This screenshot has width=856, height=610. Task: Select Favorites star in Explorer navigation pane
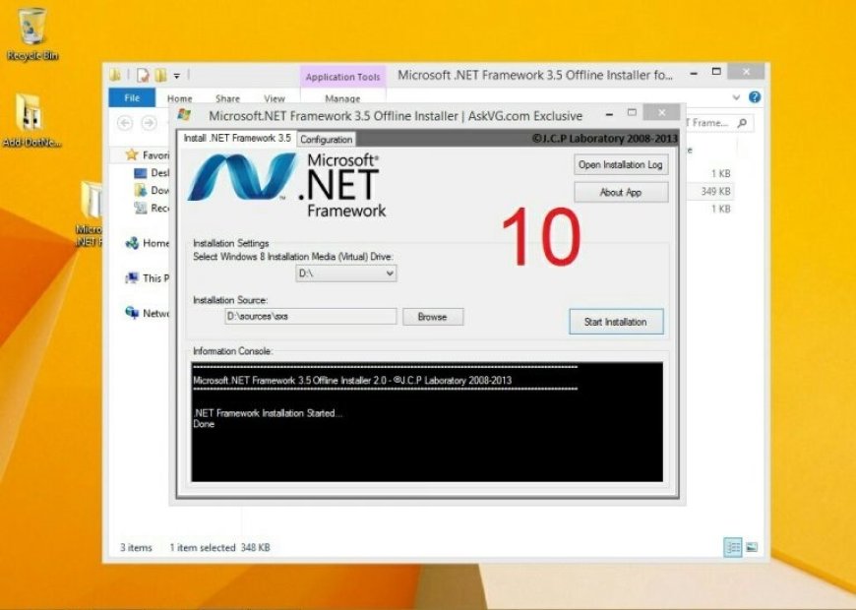coord(132,155)
